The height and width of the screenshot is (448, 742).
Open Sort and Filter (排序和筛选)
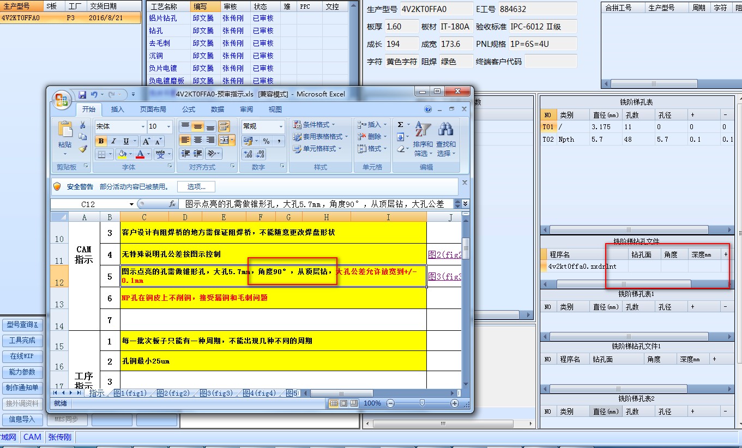(x=423, y=139)
